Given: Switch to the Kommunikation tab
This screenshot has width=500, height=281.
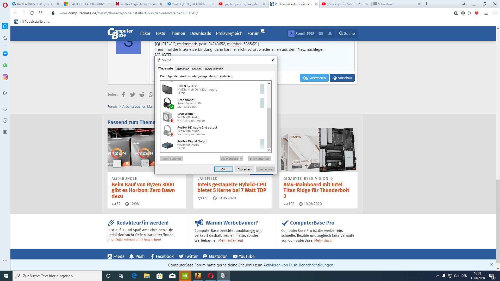Looking at the screenshot, I should (x=214, y=69).
